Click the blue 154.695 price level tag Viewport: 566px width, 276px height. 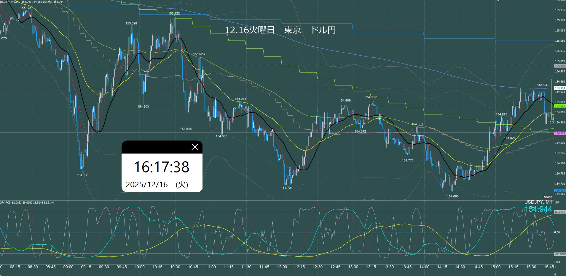[560, 191]
